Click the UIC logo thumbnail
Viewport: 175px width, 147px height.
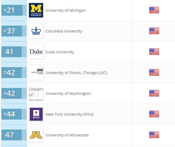click(36, 73)
